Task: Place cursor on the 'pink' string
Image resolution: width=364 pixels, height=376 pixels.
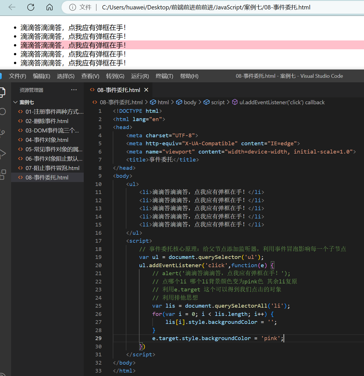Action: tap(271, 338)
